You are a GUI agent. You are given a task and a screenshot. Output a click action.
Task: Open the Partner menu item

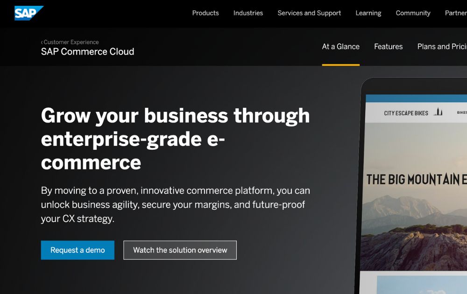[456, 13]
